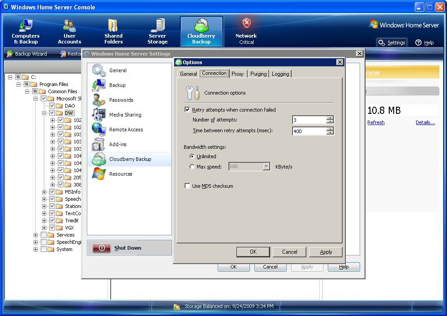Click the Options dialog title bar icon
The image size is (447, 316).
click(179, 62)
